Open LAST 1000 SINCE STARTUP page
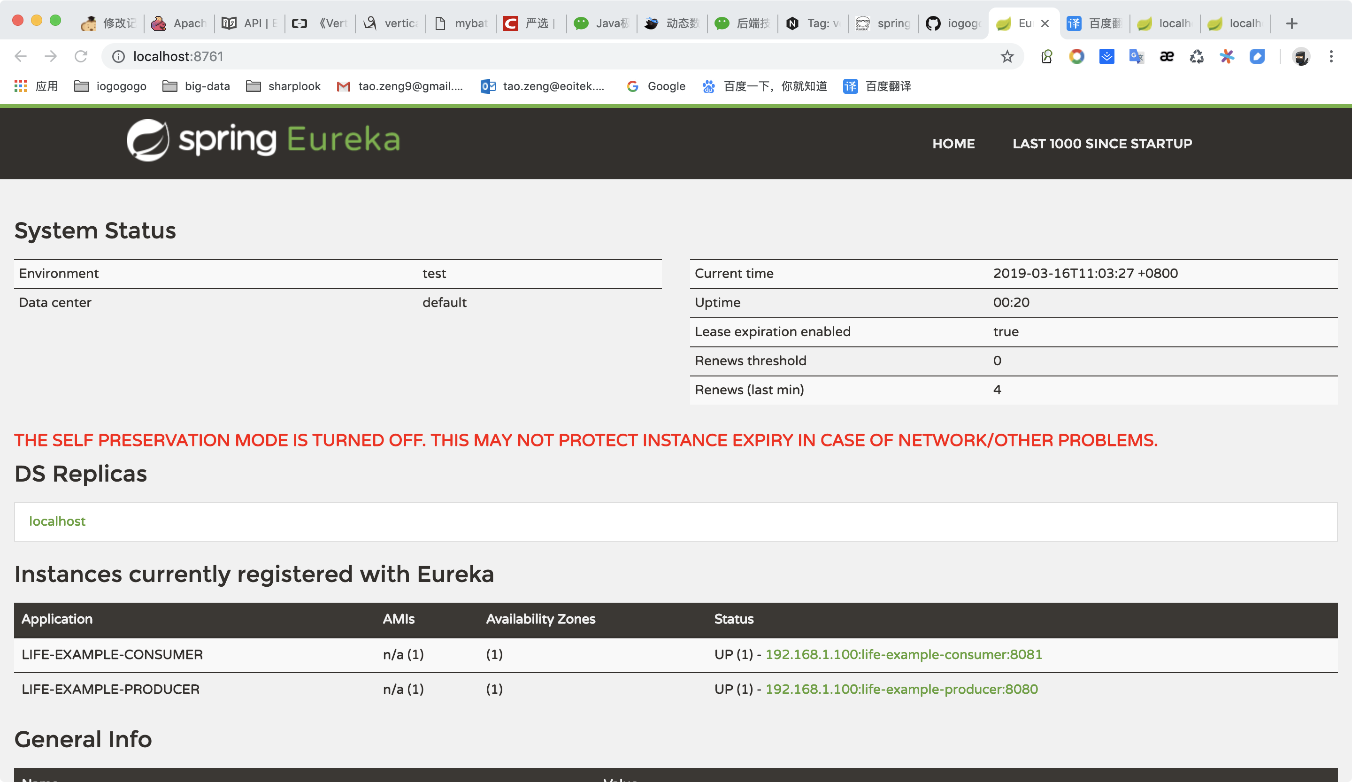 pos(1102,144)
